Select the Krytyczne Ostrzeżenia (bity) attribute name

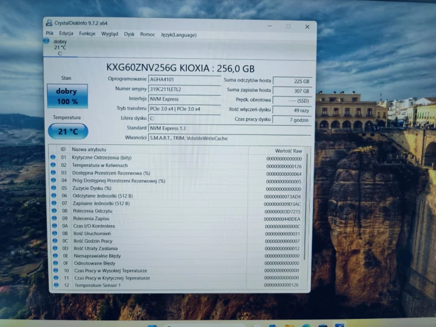click(x=102, y=158)
